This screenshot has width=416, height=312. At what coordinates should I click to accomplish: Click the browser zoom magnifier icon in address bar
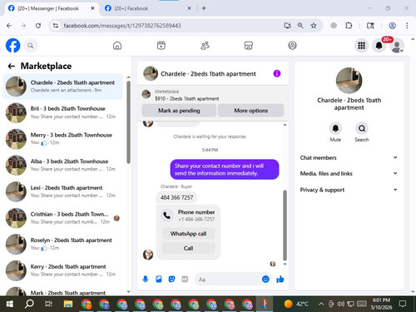click(300, 26)
